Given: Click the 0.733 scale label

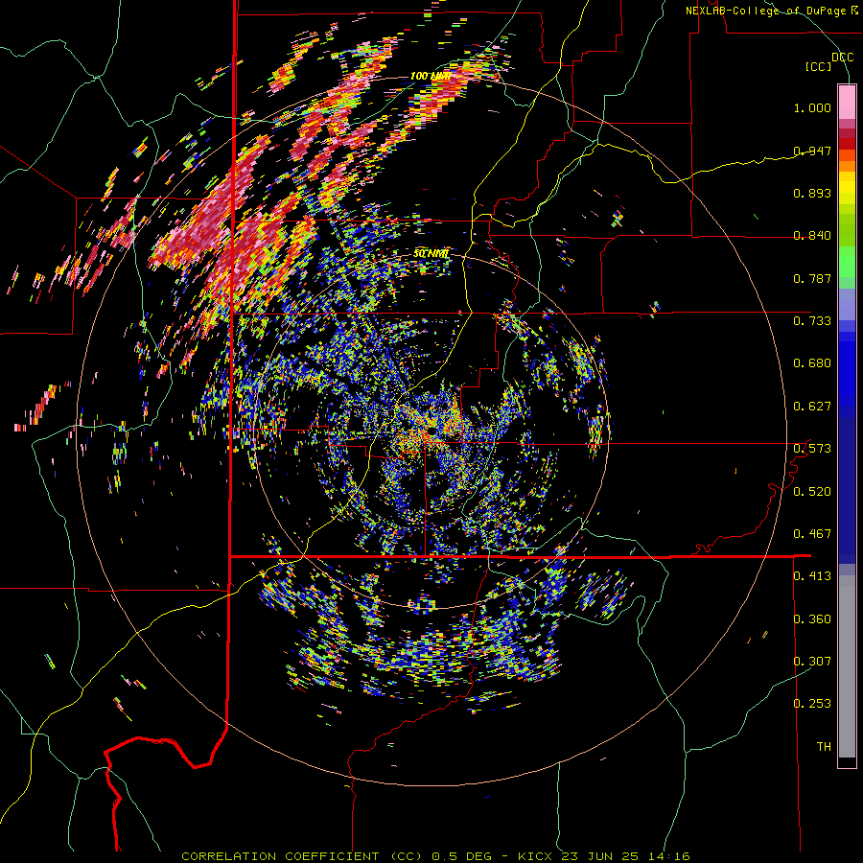Looking at the screenshot, I should [x=812, y=321].
